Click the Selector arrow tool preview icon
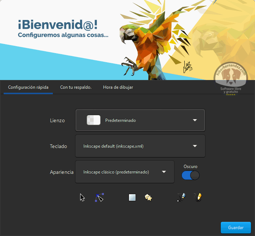The height and width of the screenshot is (236, 255). pos(82,197)
